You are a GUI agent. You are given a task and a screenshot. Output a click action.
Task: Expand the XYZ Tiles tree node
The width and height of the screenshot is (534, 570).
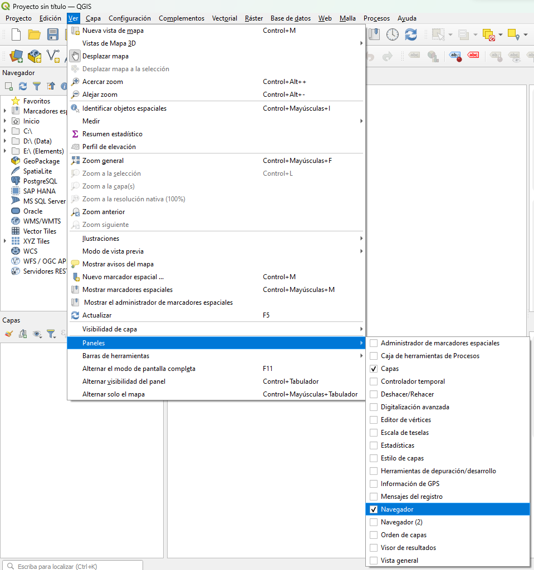click(4, 241)
